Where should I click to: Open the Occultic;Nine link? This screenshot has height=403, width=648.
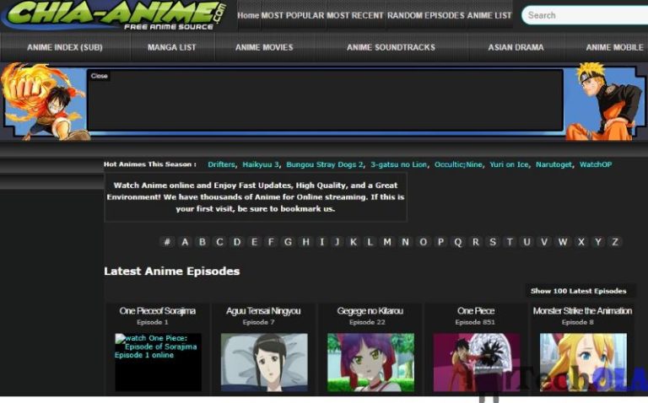pyautogui.click(x=458, y=164)
